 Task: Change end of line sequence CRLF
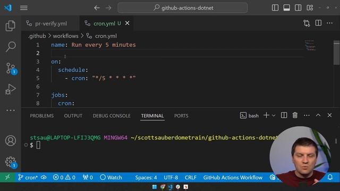[191, 178]
